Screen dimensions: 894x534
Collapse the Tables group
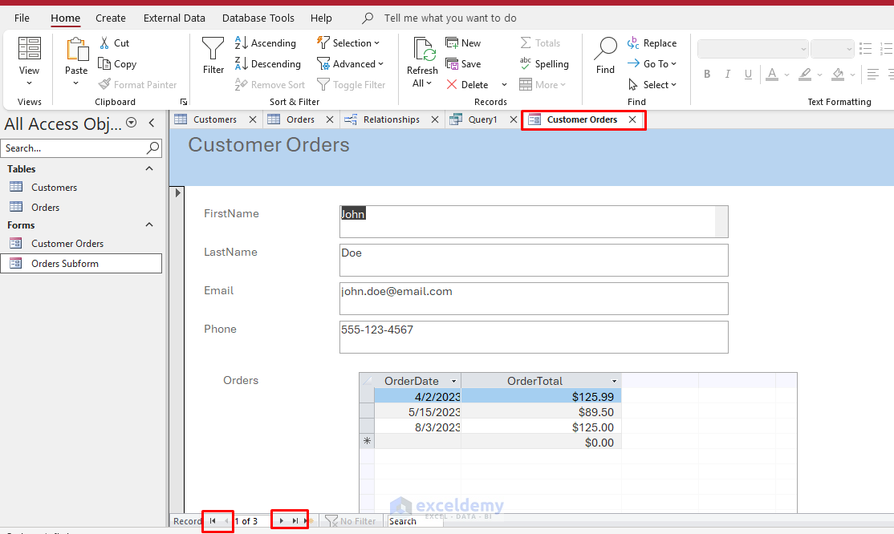tap(149, 168)
